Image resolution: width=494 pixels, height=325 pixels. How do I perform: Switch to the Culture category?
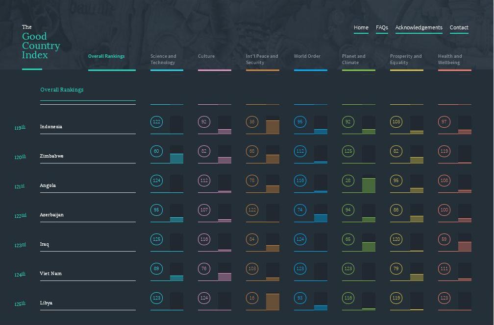tap(206, 56)
